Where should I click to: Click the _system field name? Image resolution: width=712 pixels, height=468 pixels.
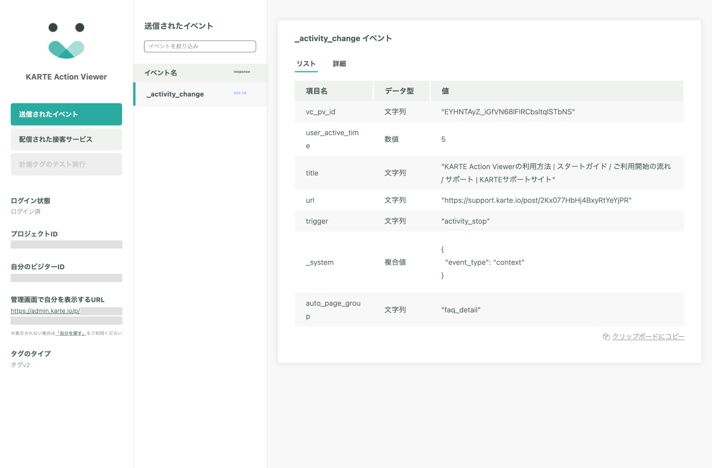319,262
